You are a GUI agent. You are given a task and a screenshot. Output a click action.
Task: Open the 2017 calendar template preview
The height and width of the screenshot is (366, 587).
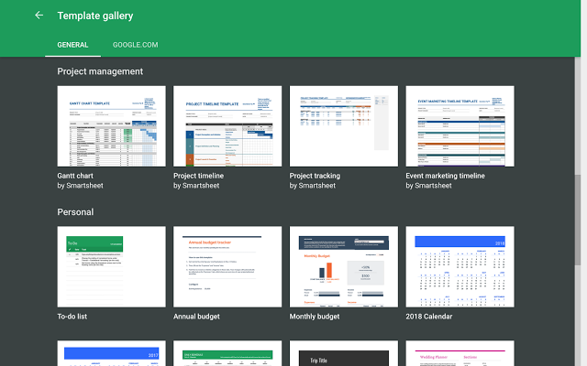111,355
